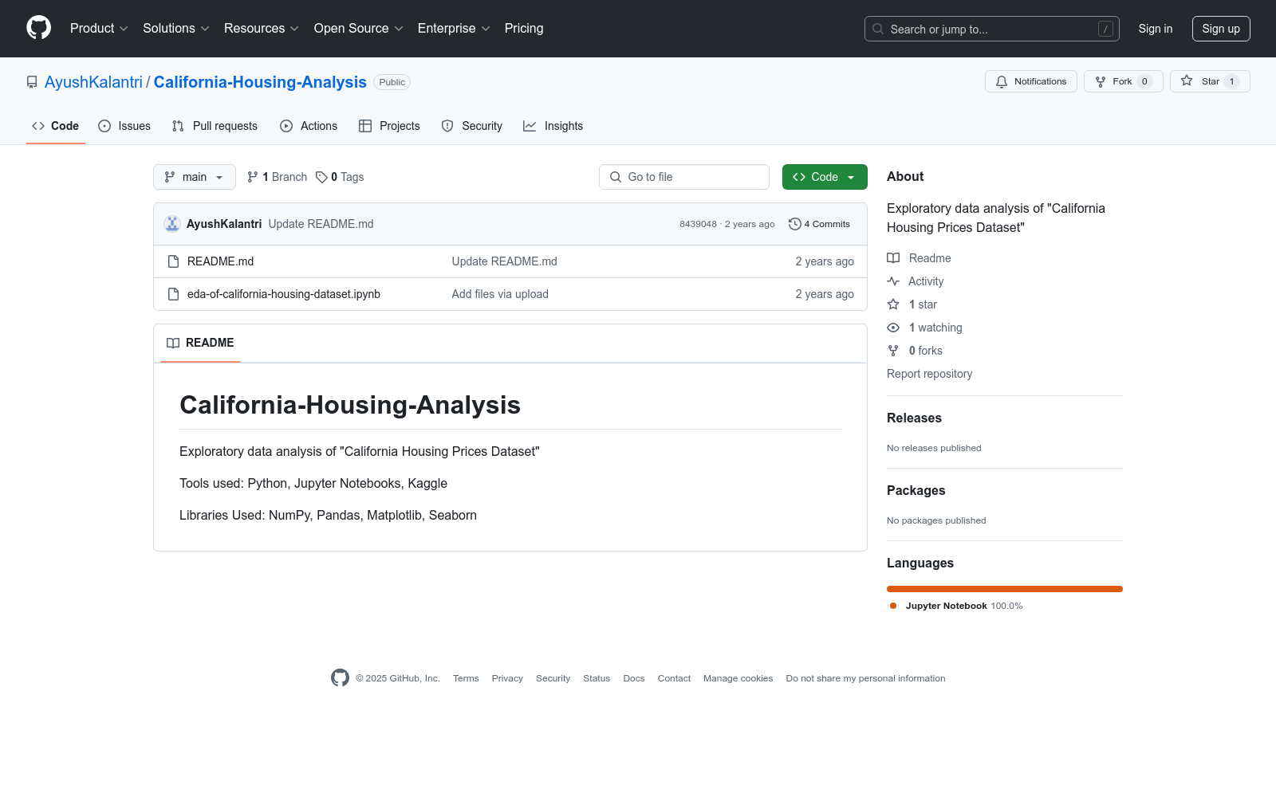1276x797 pixels.
Task: Click the Add files via upload commit message
Action: click(500, 294)
